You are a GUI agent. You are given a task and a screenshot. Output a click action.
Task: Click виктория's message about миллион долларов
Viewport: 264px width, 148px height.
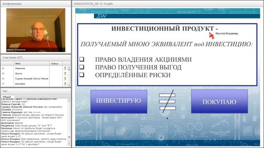click(31, 119)
